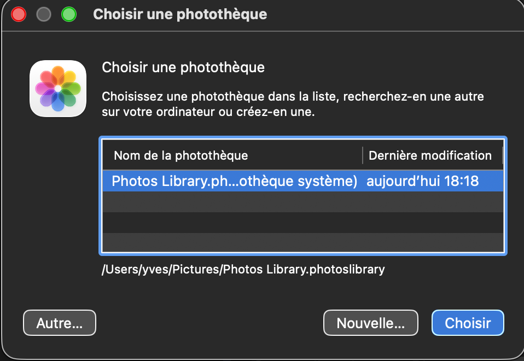
Task: Open the Nouvelle... library dialog
Action: click(370, 323)
